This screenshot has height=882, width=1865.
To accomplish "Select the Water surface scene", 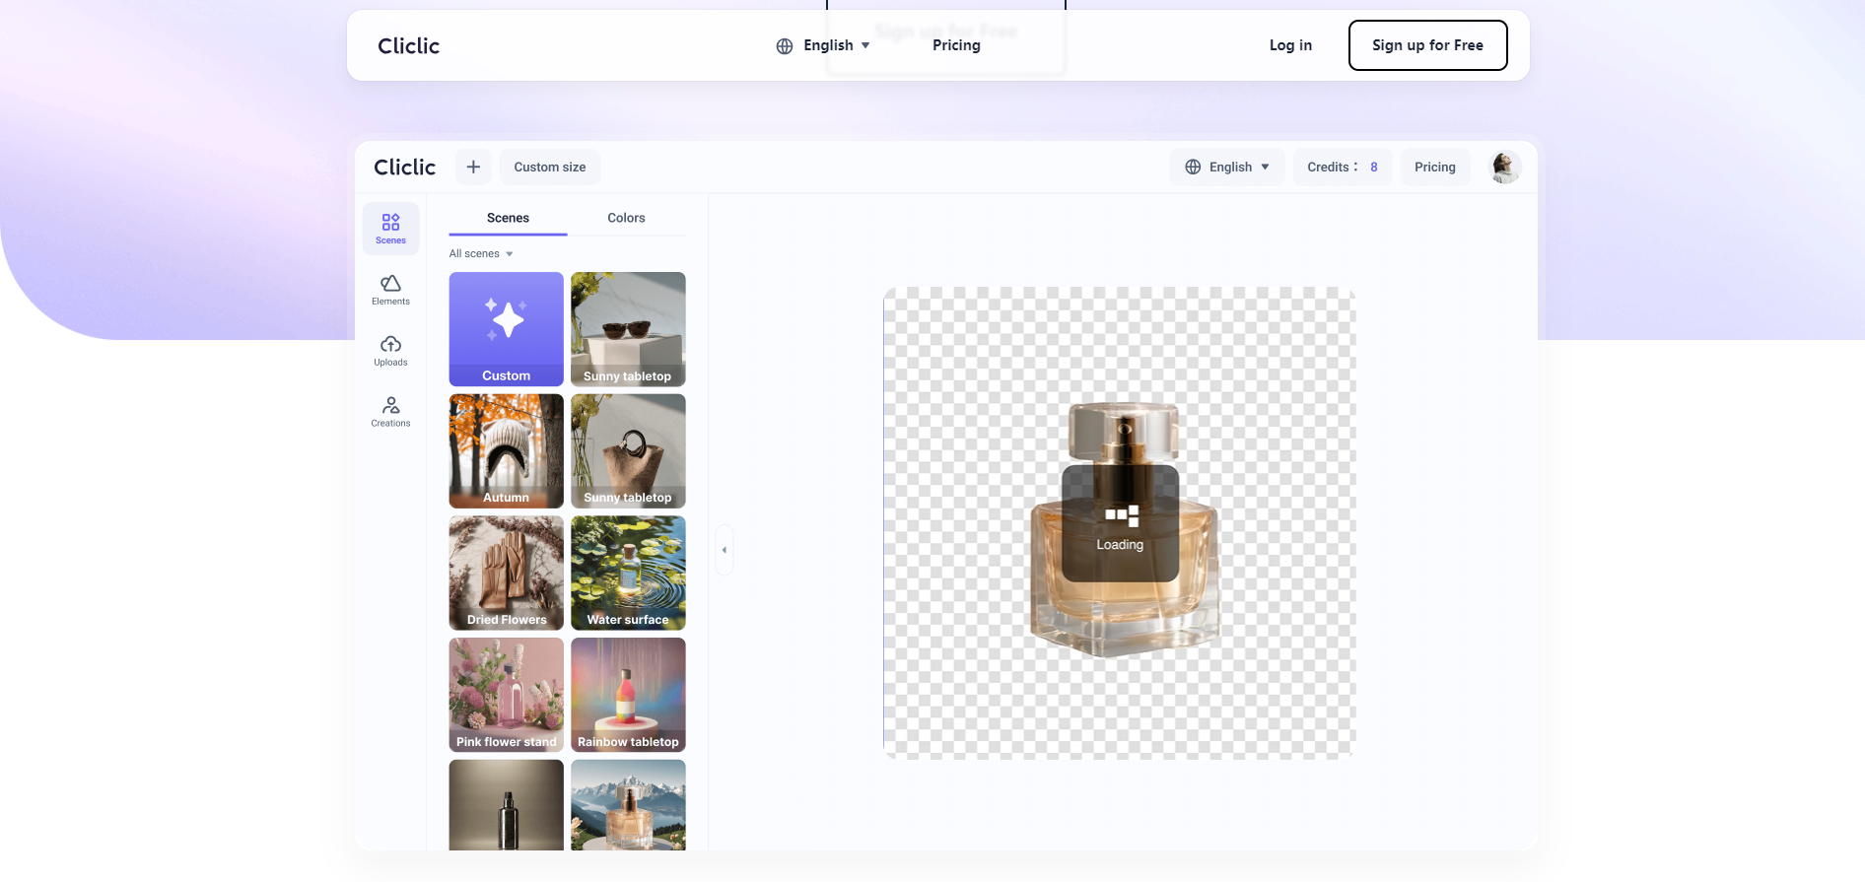I will coord(628,574).
